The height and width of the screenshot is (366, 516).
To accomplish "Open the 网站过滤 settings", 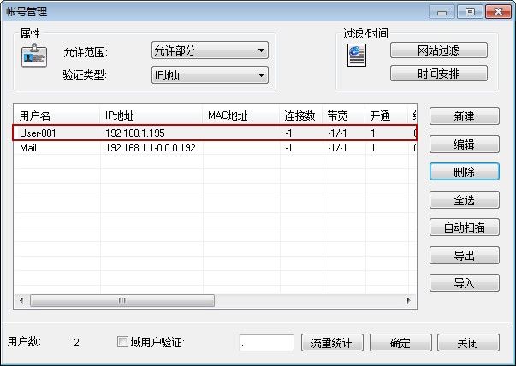I will (x=439, y=50).
